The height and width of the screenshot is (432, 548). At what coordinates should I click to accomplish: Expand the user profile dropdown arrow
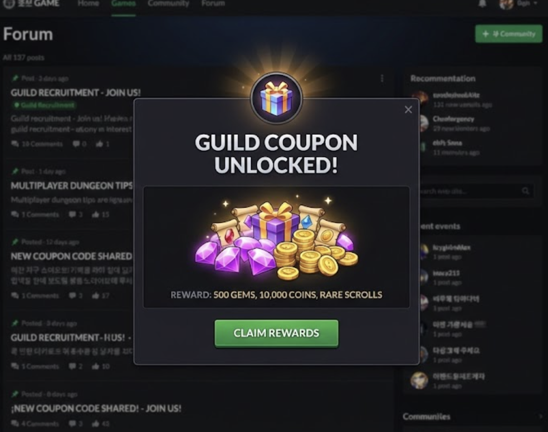click(535, 3)
